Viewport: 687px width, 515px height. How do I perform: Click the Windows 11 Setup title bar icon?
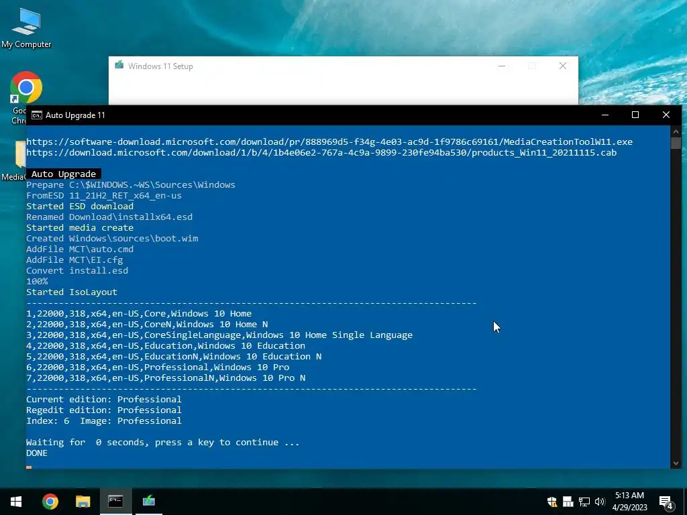[x=119, y=66]
